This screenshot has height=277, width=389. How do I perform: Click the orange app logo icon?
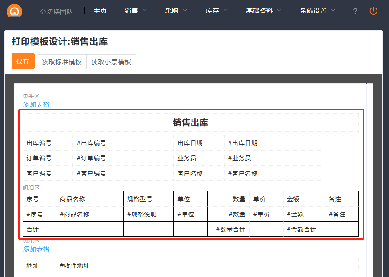pyautogui.click(x=14, y=11)
